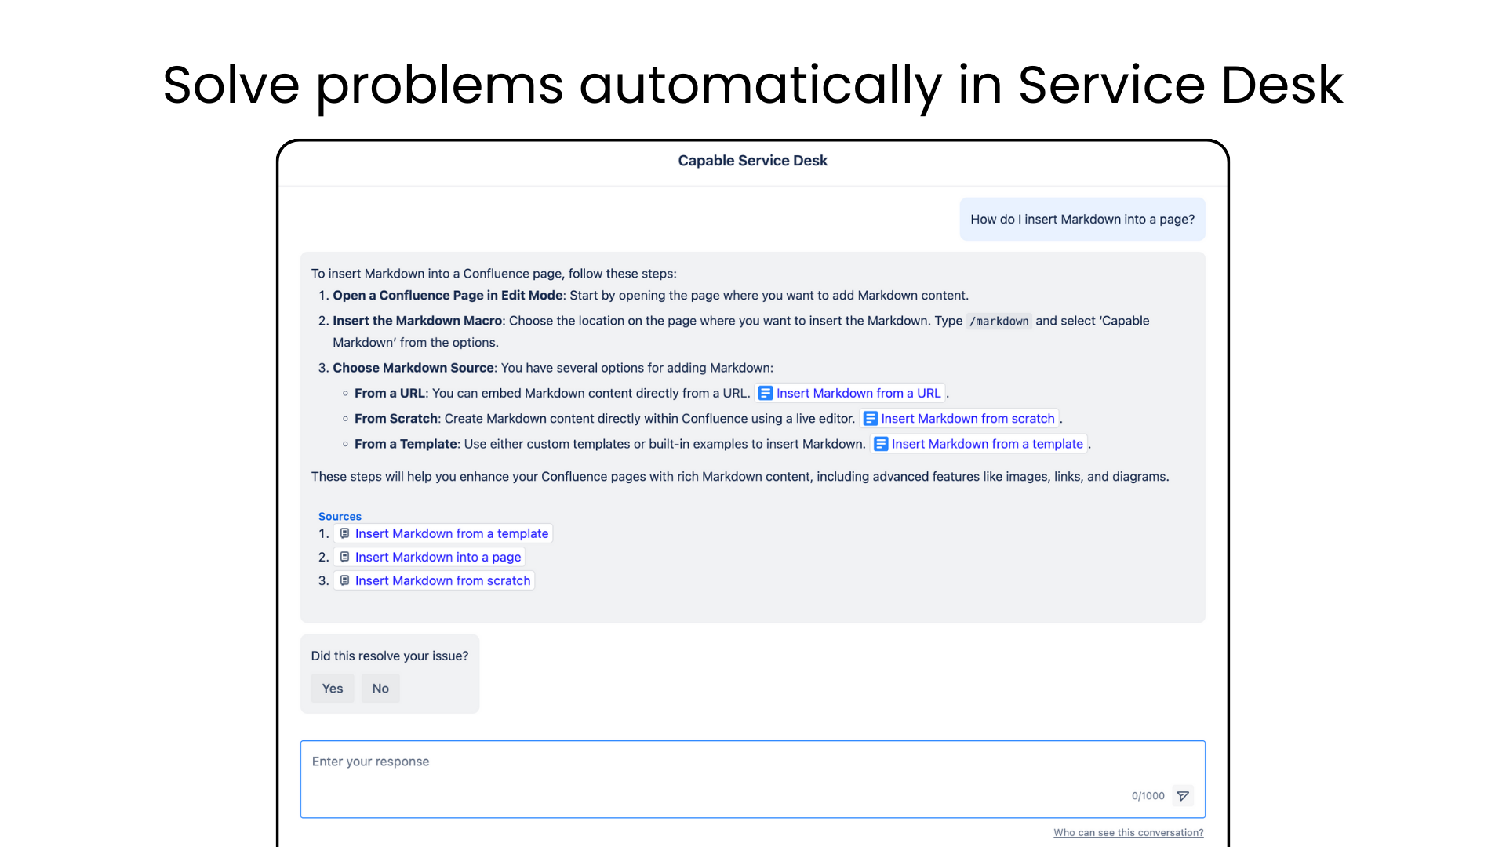This screenshot has height=847, width=1506.
Task: Open inline 'Insert Markdown from a template' link
Action: pos(987,444)
